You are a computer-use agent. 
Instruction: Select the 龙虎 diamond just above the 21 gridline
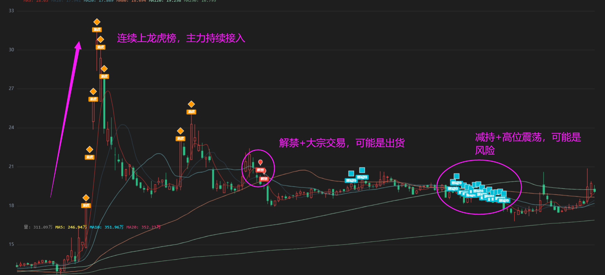(89, 150)
